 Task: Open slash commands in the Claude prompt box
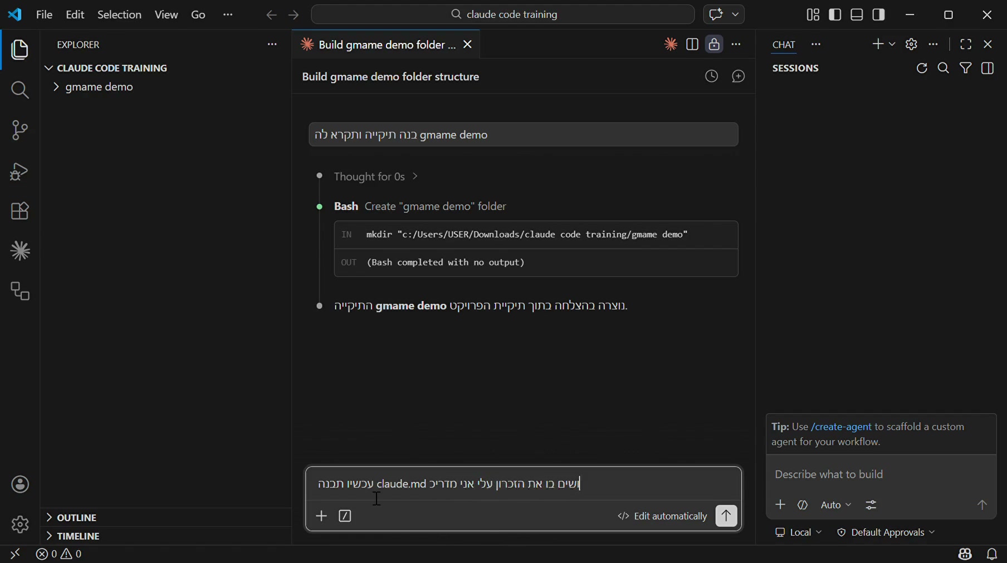(345, 516)
